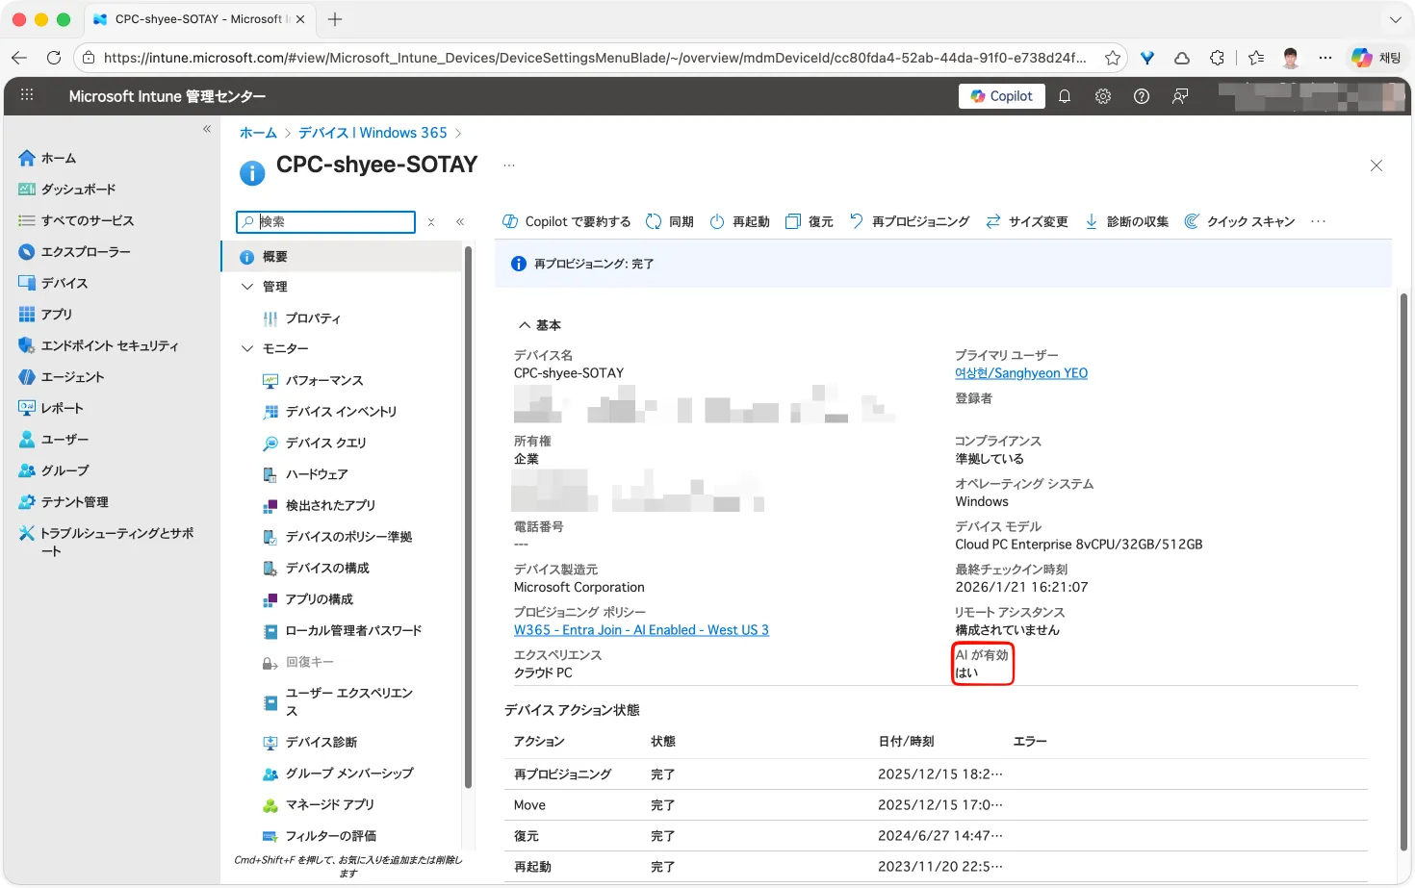Collapse the 基本 essentials section
The height and width of the screenshot is (888, 1415).
pyautogui.click(x=525, y=325)
